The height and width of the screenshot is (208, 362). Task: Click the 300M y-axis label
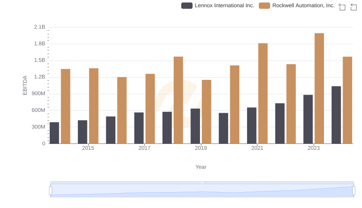click(38, 127)
